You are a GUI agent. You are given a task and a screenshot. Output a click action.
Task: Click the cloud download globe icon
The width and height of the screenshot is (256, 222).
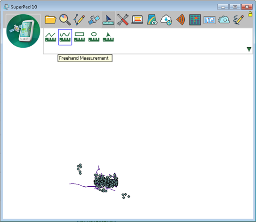click(166, 20)
